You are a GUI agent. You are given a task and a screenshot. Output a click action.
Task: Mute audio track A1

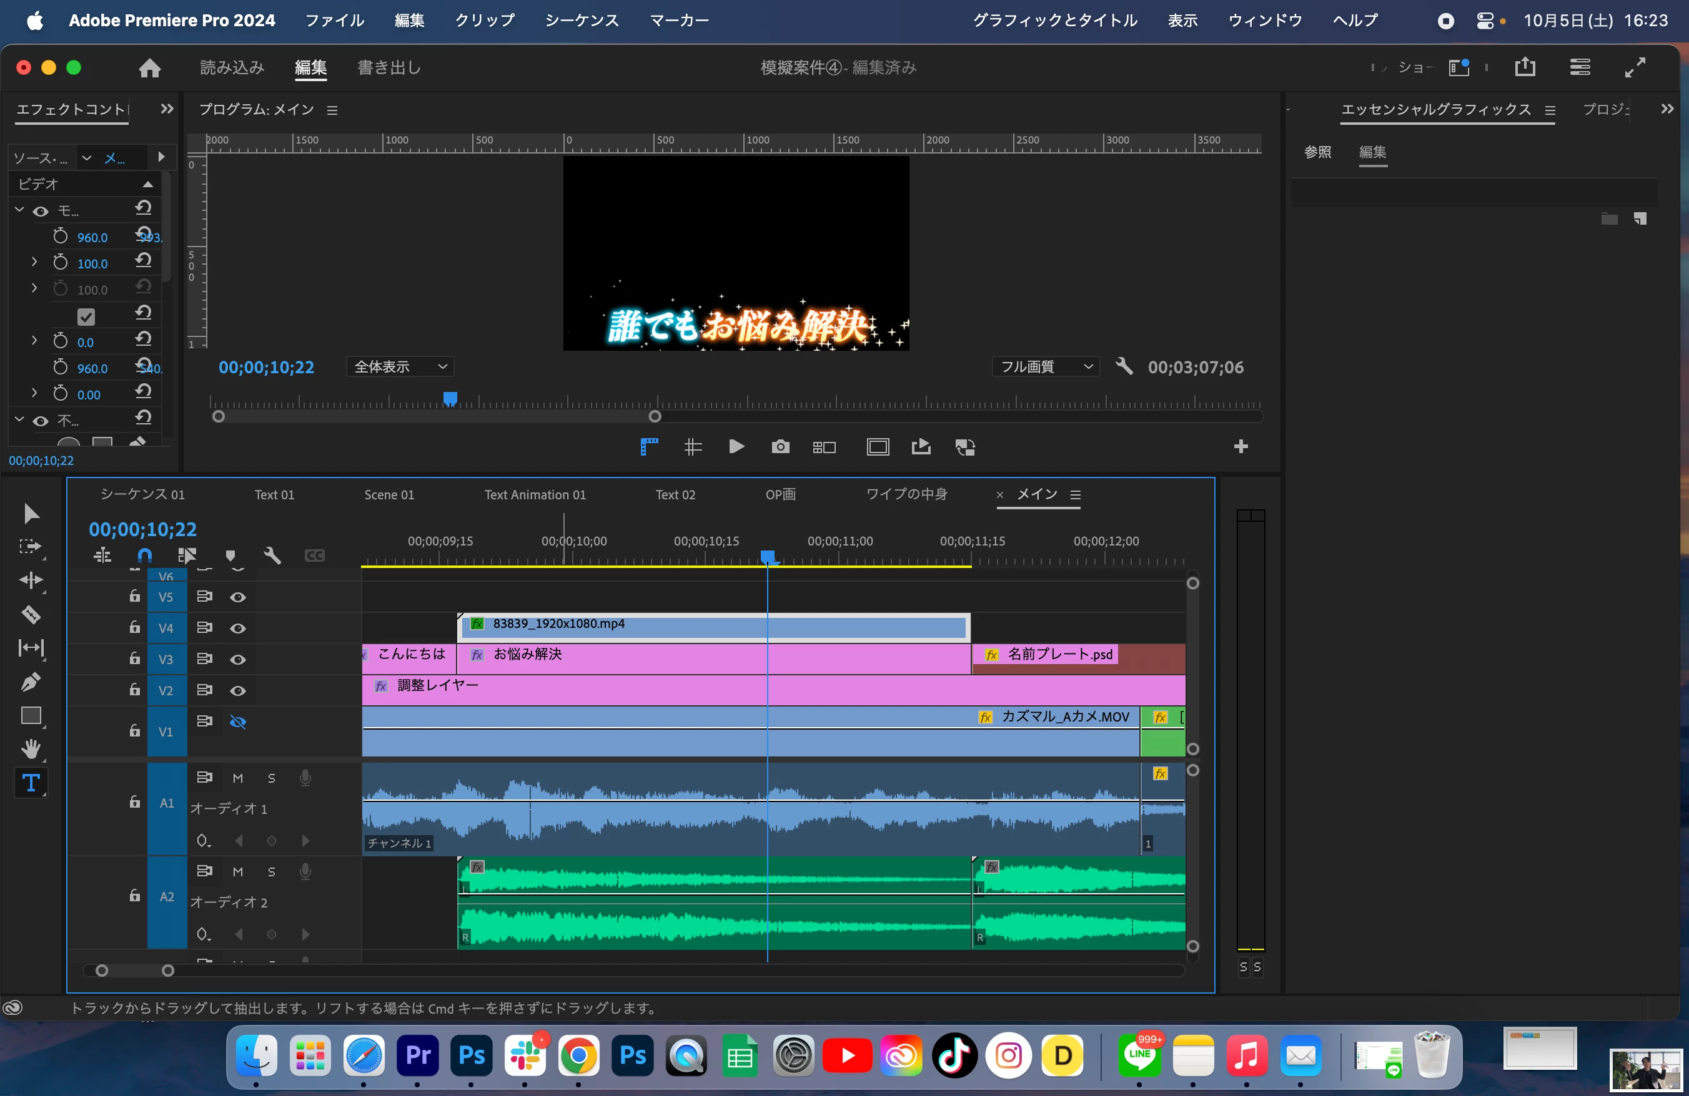coord(238,778)
